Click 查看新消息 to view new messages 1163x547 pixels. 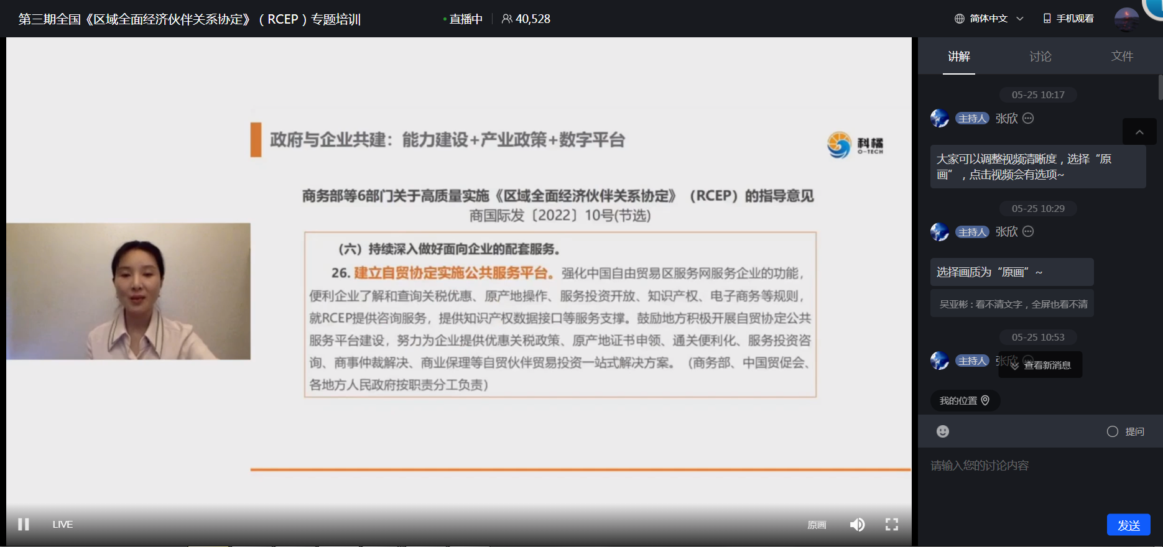[x=1040, y=365]
